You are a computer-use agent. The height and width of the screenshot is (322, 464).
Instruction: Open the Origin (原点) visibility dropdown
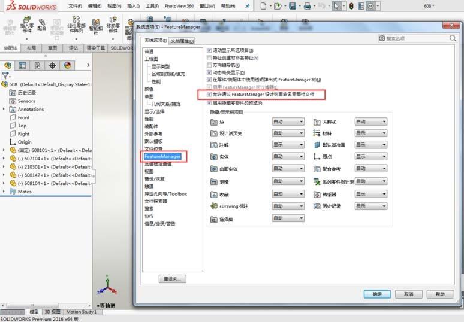(x=371, y=156)
